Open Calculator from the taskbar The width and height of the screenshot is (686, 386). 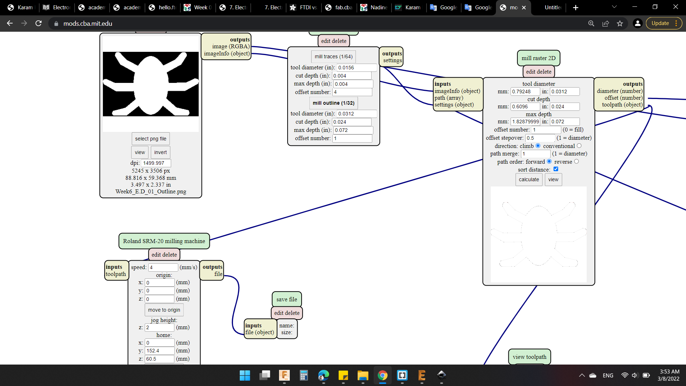[304, 375]
